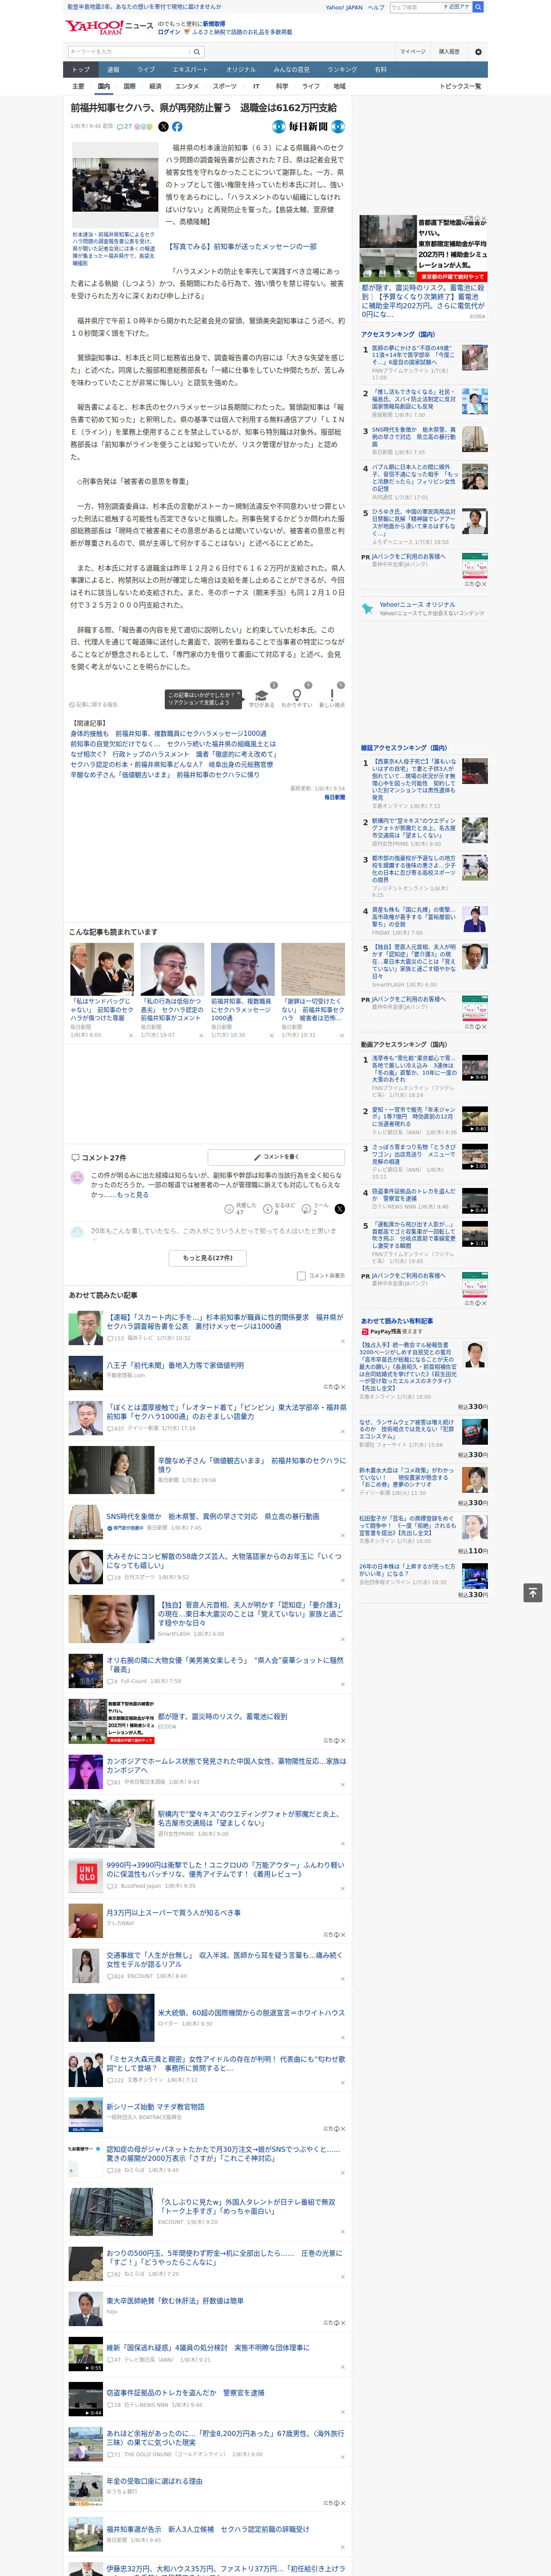
Task: Open 米大統領、60超の国際機関 article
Action: pos(251,2013)
